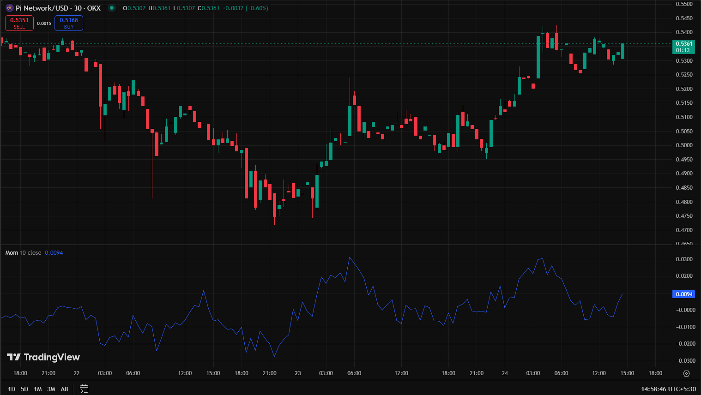Viewport: 701px width, 395px height.
Task: Click the Pi Network coin logo icon
Action: pos(9,8)
